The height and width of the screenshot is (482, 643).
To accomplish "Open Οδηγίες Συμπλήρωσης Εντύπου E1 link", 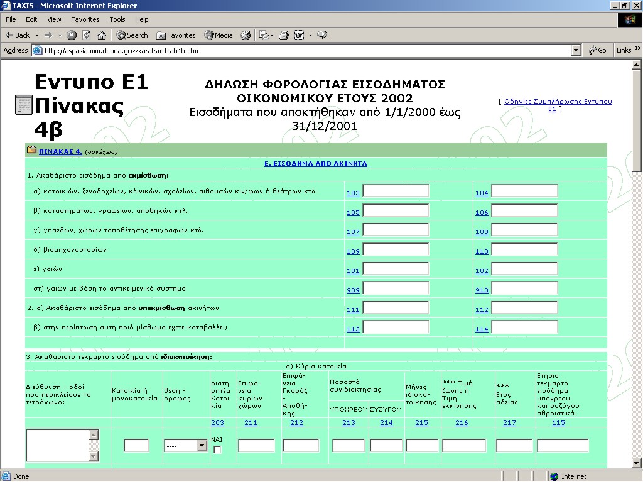I will [558, 105].
